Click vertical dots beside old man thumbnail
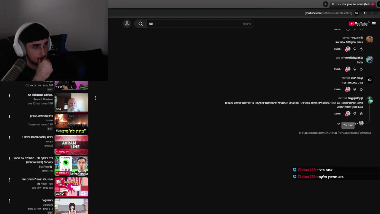 (95, 98)
